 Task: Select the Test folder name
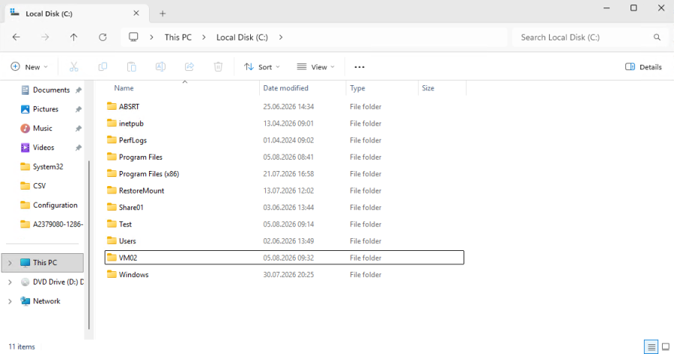point(125,224)
